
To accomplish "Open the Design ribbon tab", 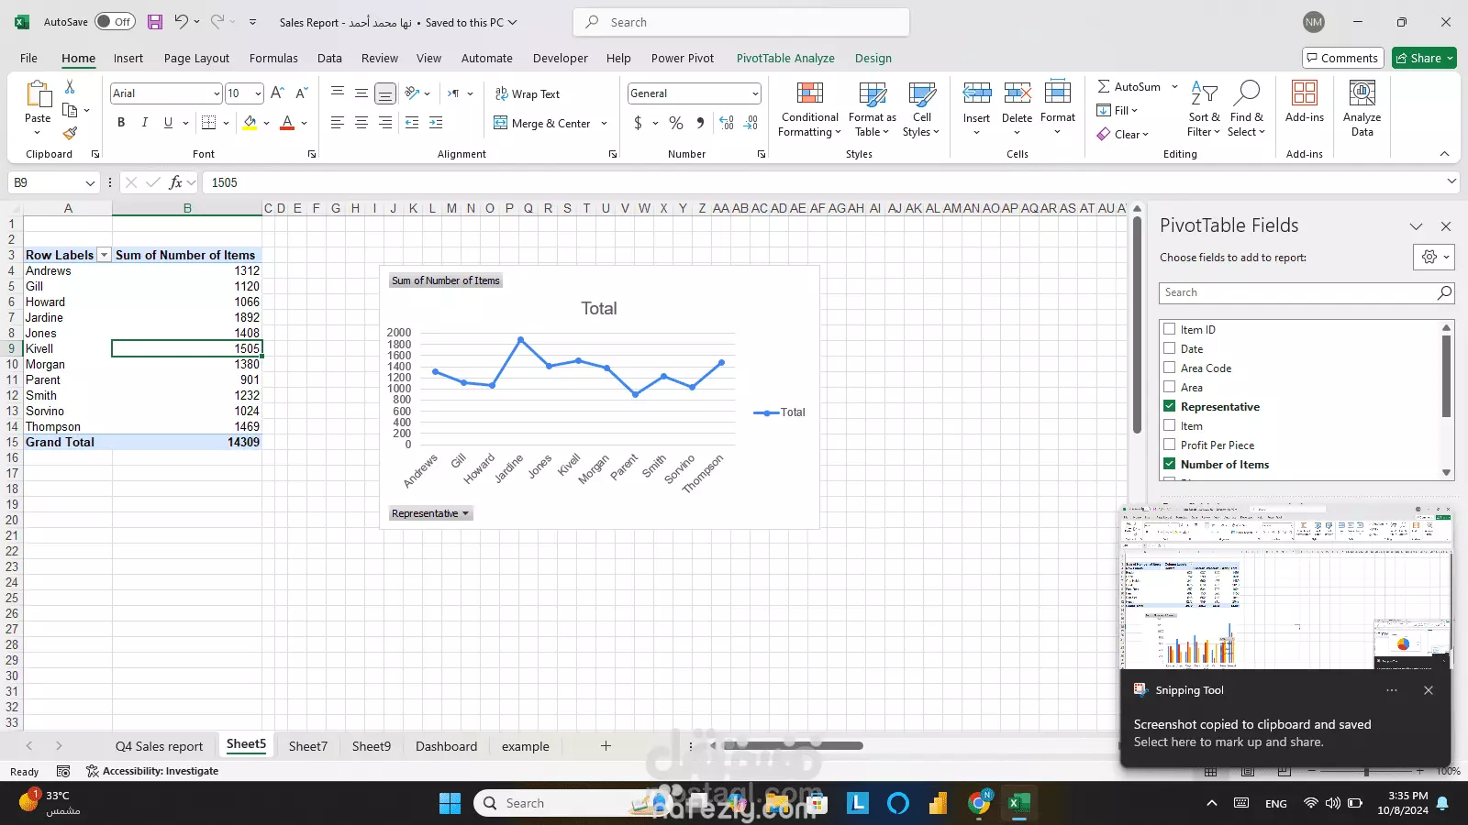I will point(873,58).
